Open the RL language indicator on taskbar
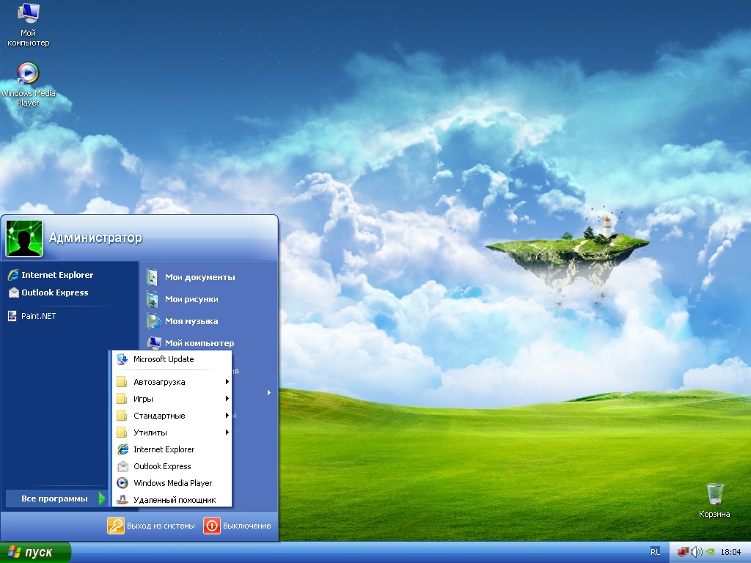 click(x=655, y=552)
